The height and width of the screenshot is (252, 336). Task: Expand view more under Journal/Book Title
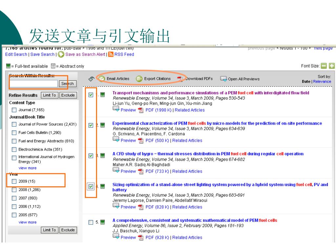click(x=28, y=168)
